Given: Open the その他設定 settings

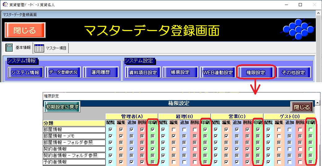Looking at the screenshot, I should pos(293,73).
